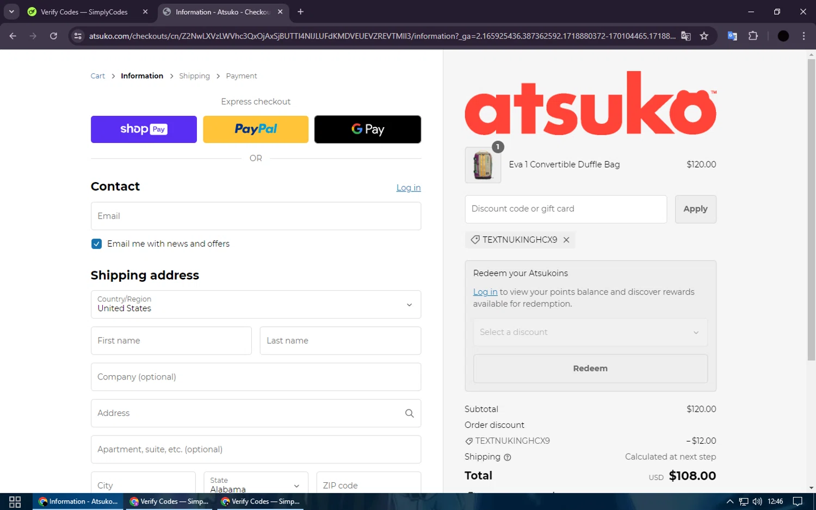This screenshot has height=510, width=816.
Task: Click the $108.00 total amount
Action: click(x=692, y=476)
